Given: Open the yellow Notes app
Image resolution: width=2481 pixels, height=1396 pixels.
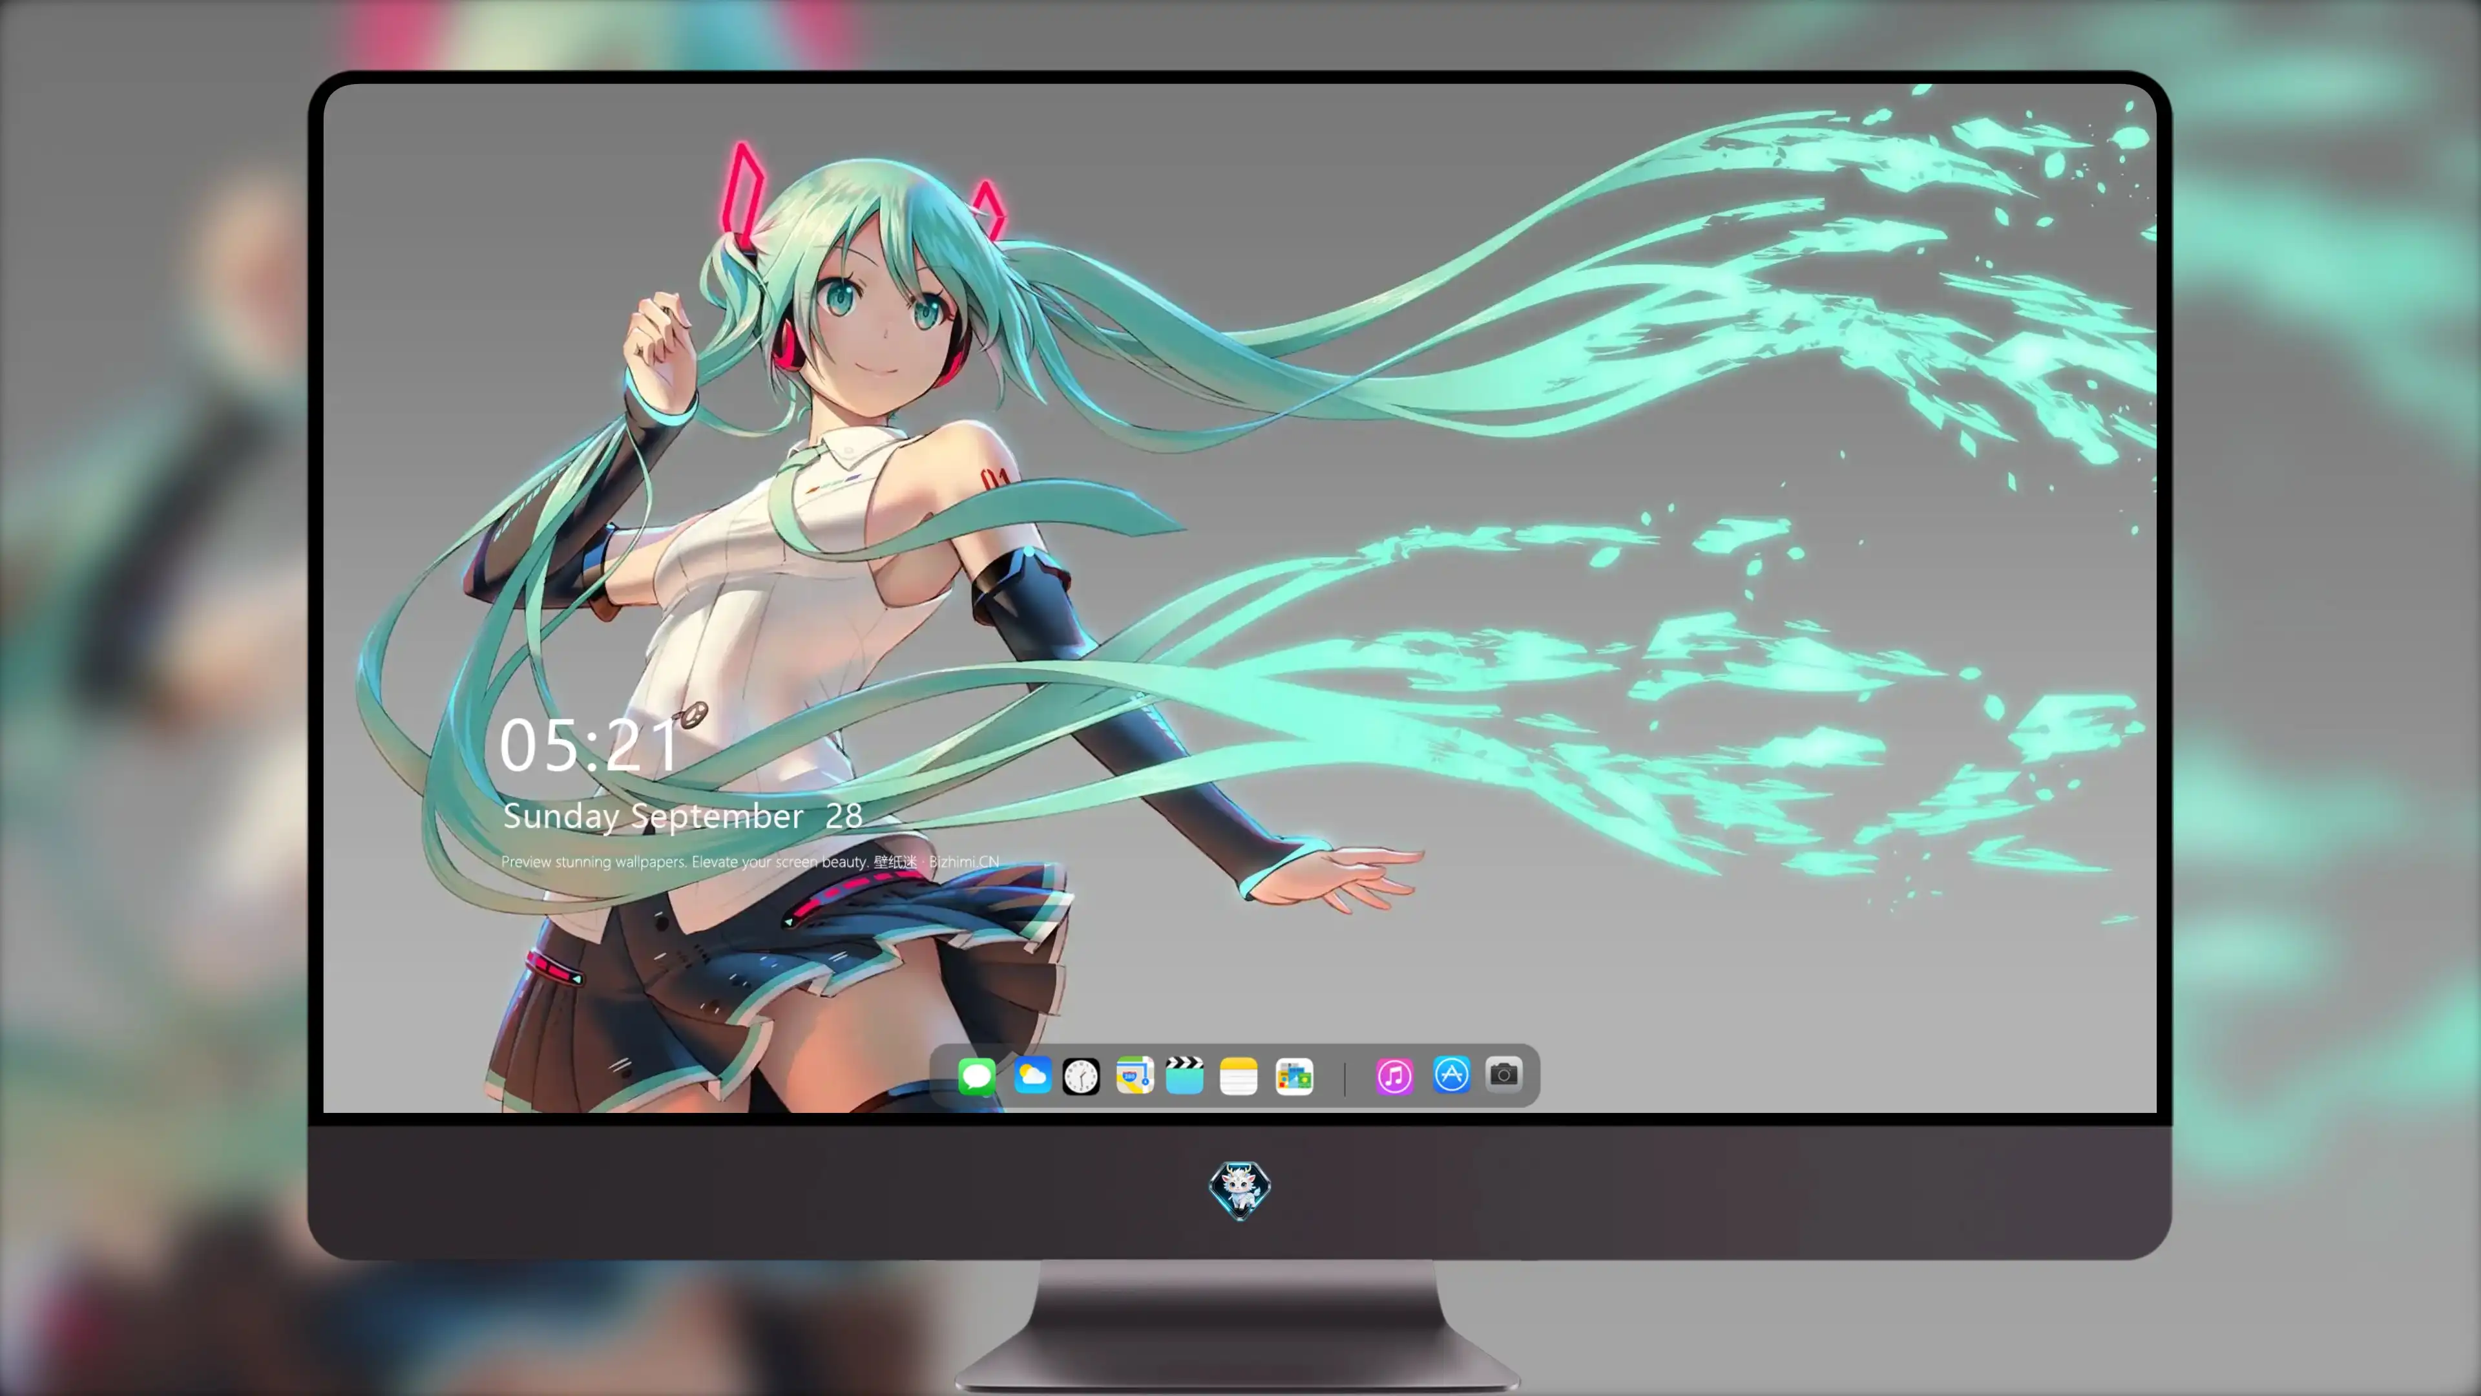Looking at the screenshot, I should pos(1239,1075).
